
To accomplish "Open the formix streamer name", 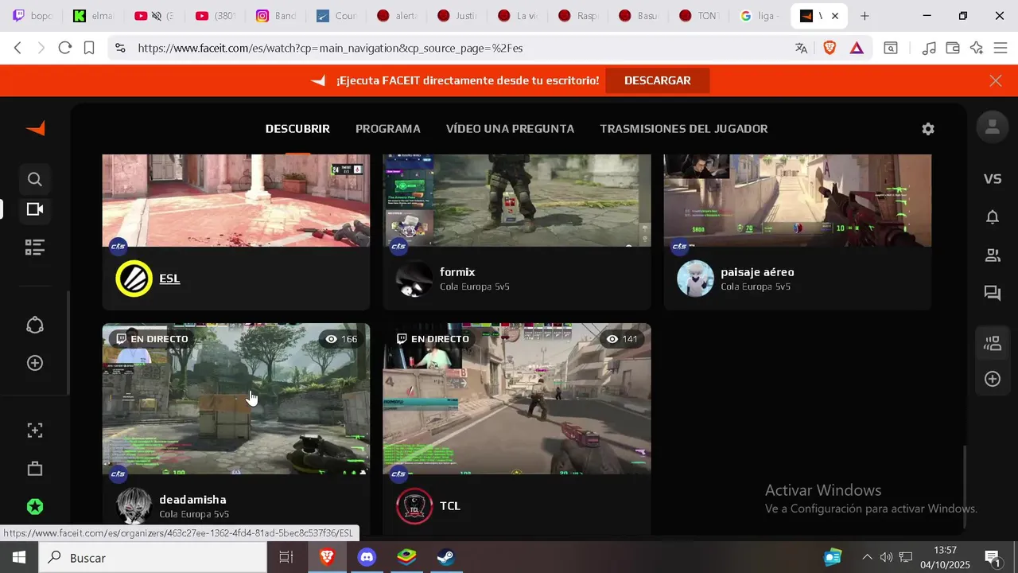I will point(457,272).
